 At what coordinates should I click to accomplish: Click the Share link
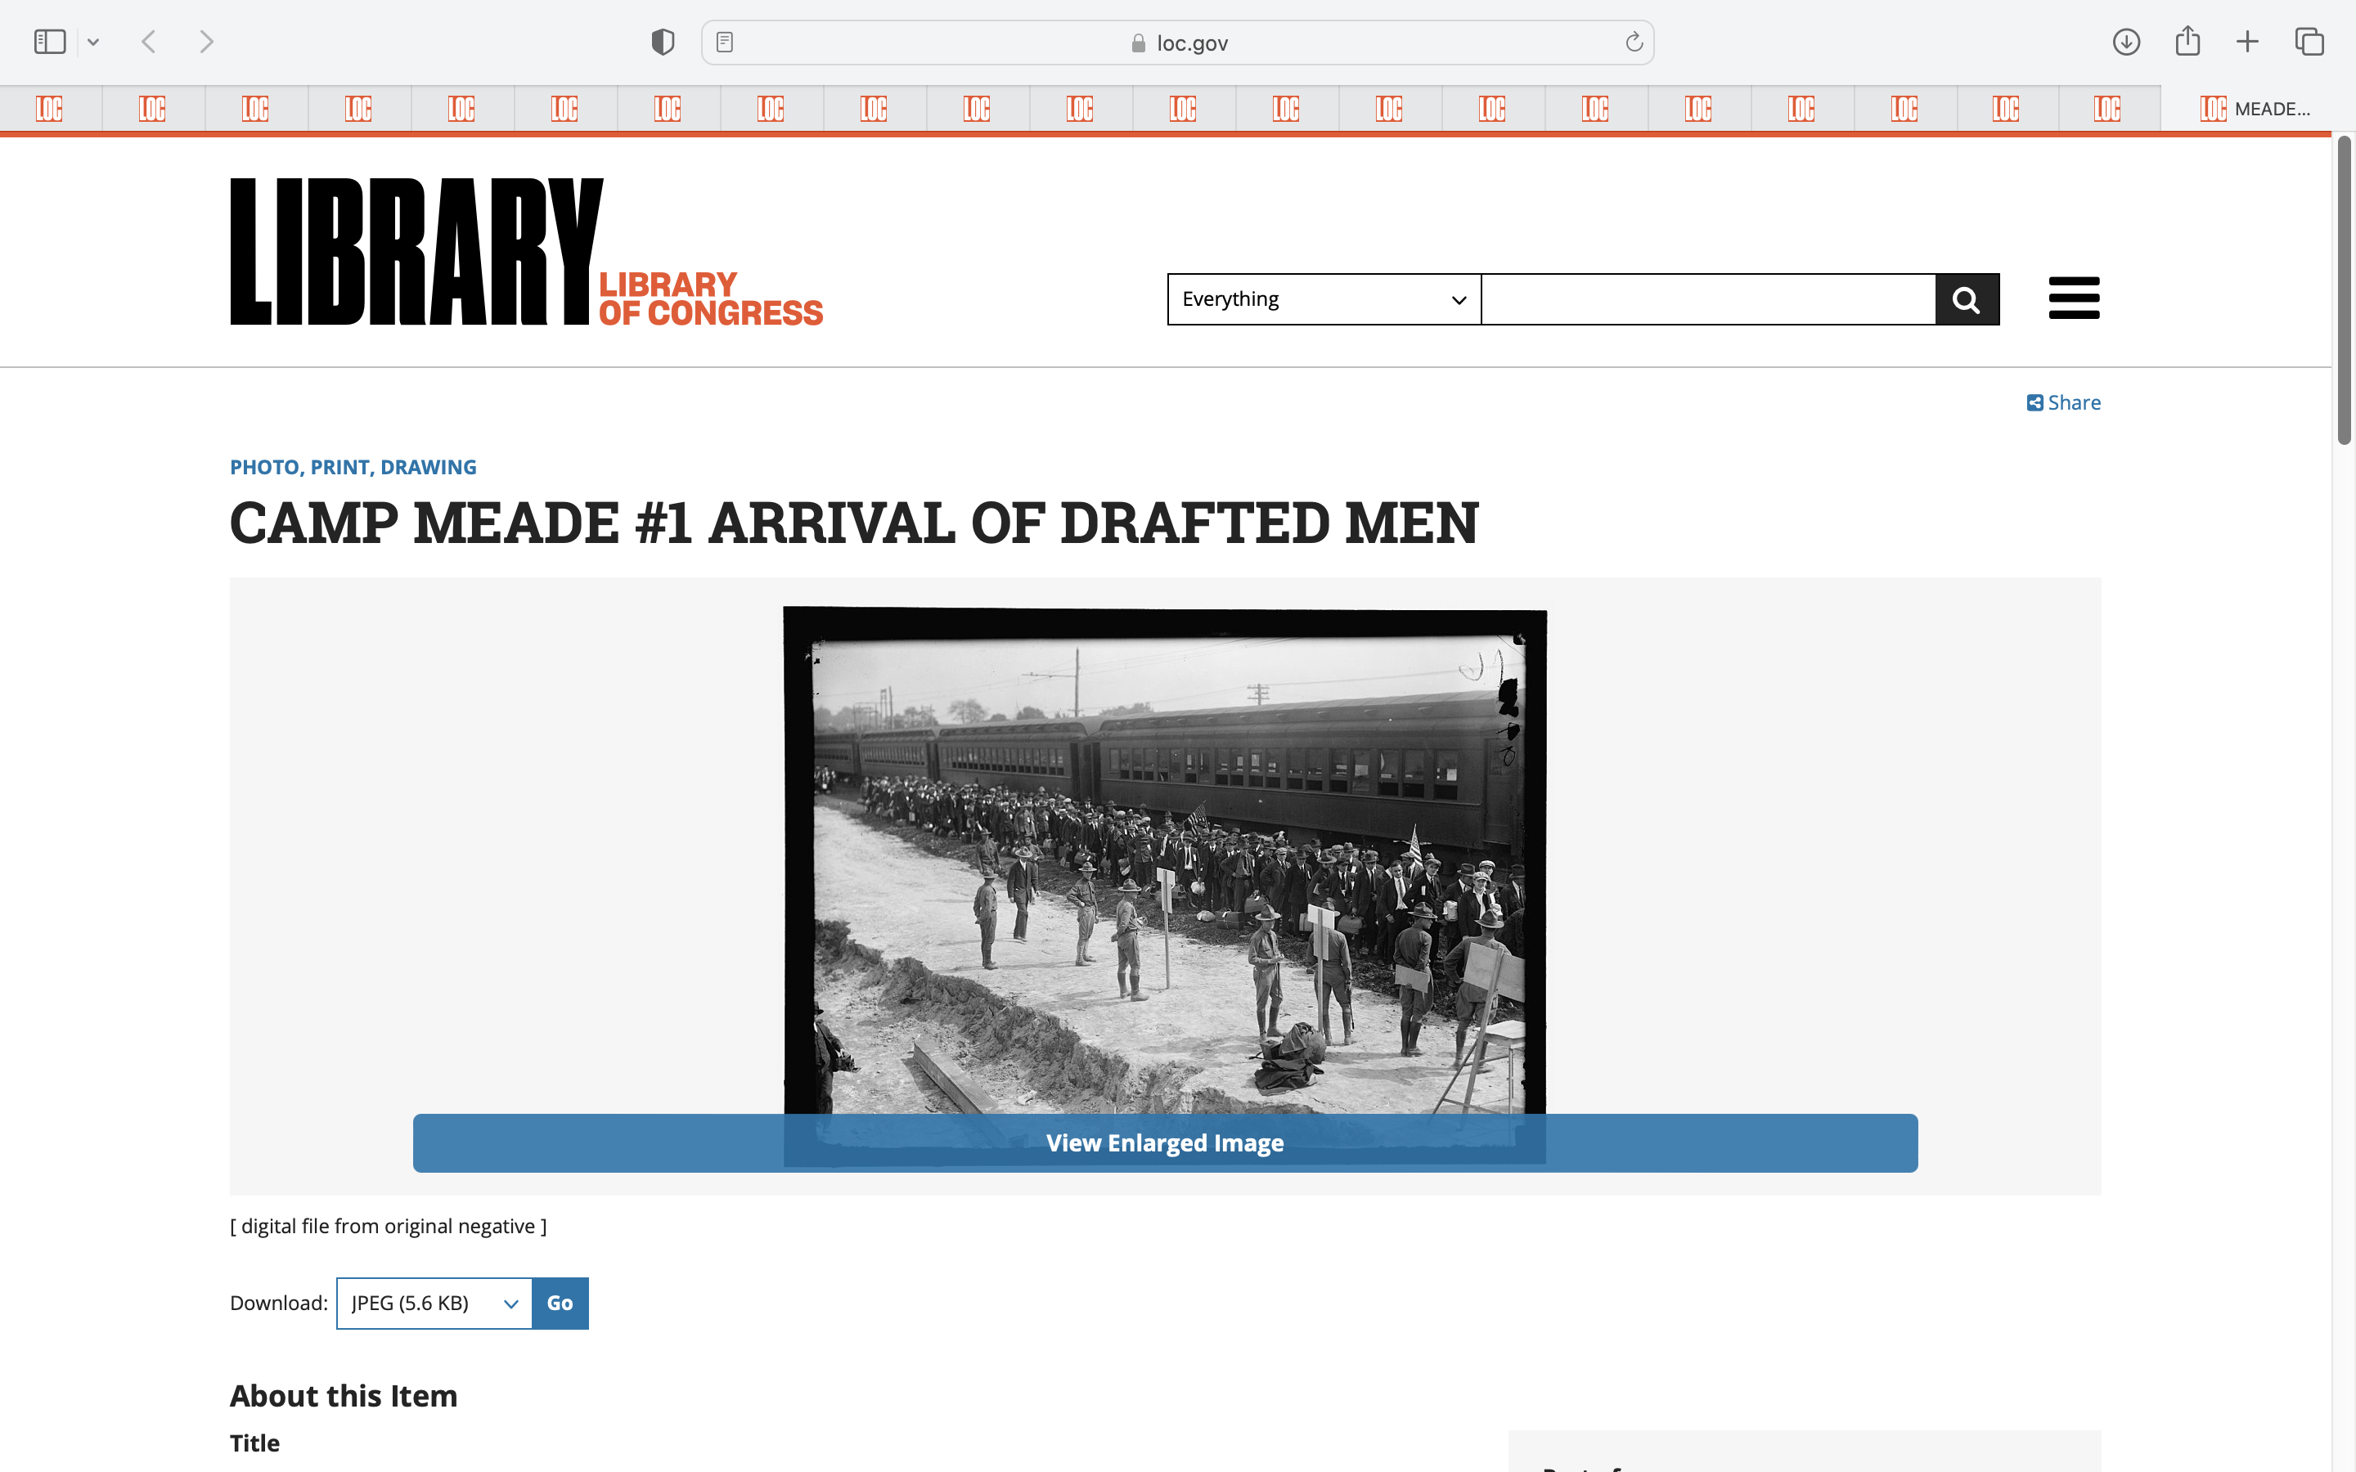pos(2063,403)
